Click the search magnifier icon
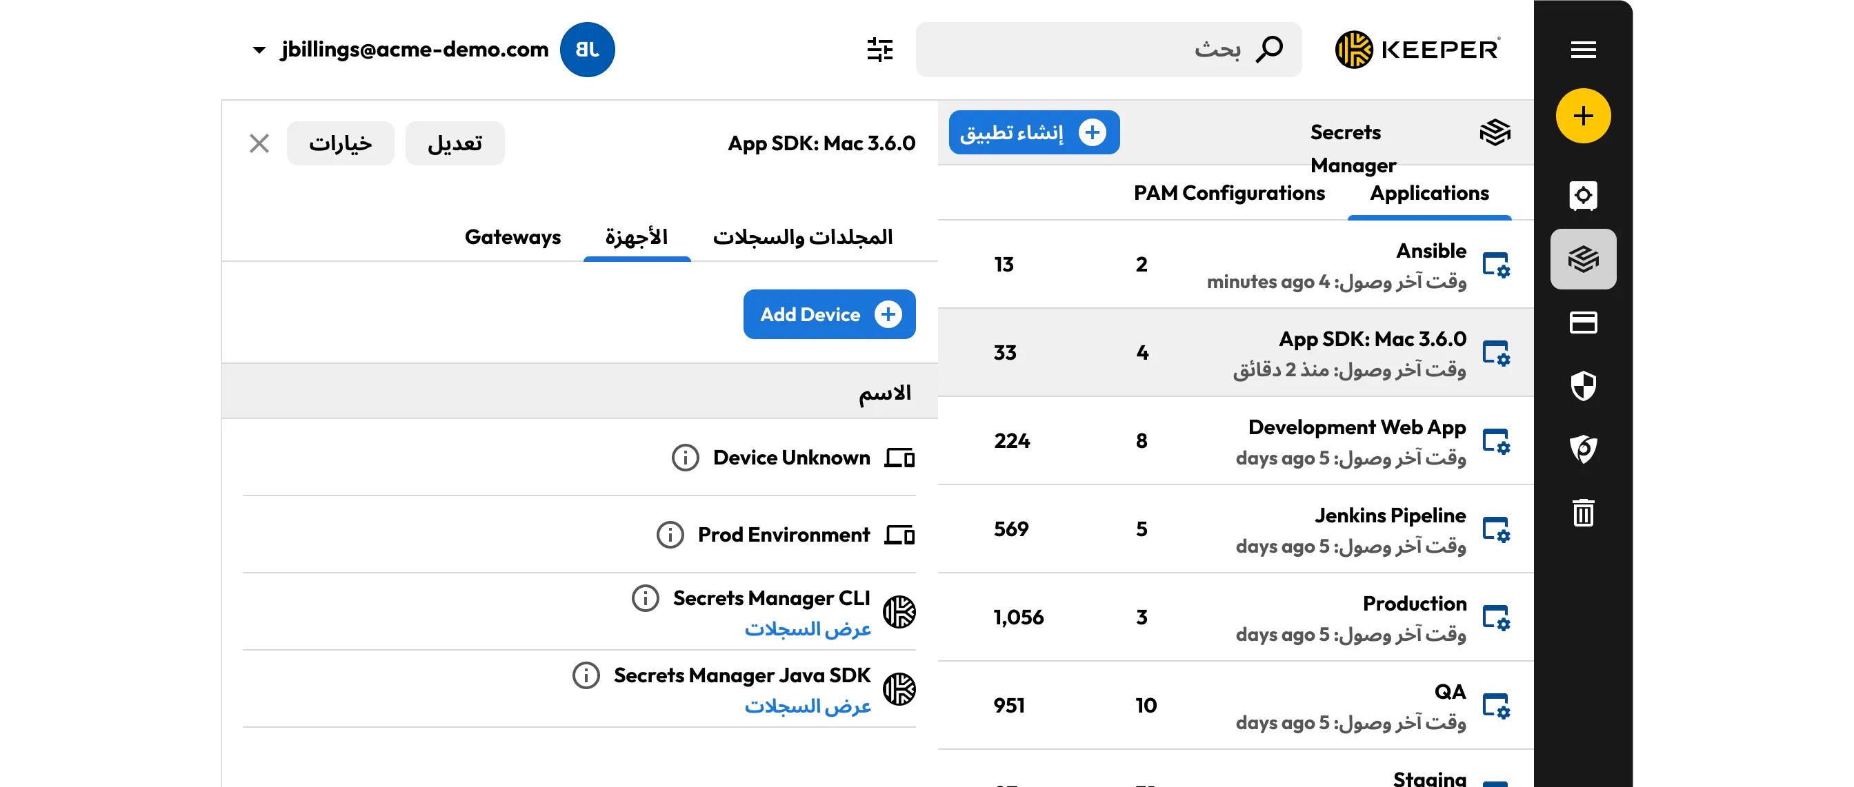1854x787 pixels. [x=1269, y=50]
